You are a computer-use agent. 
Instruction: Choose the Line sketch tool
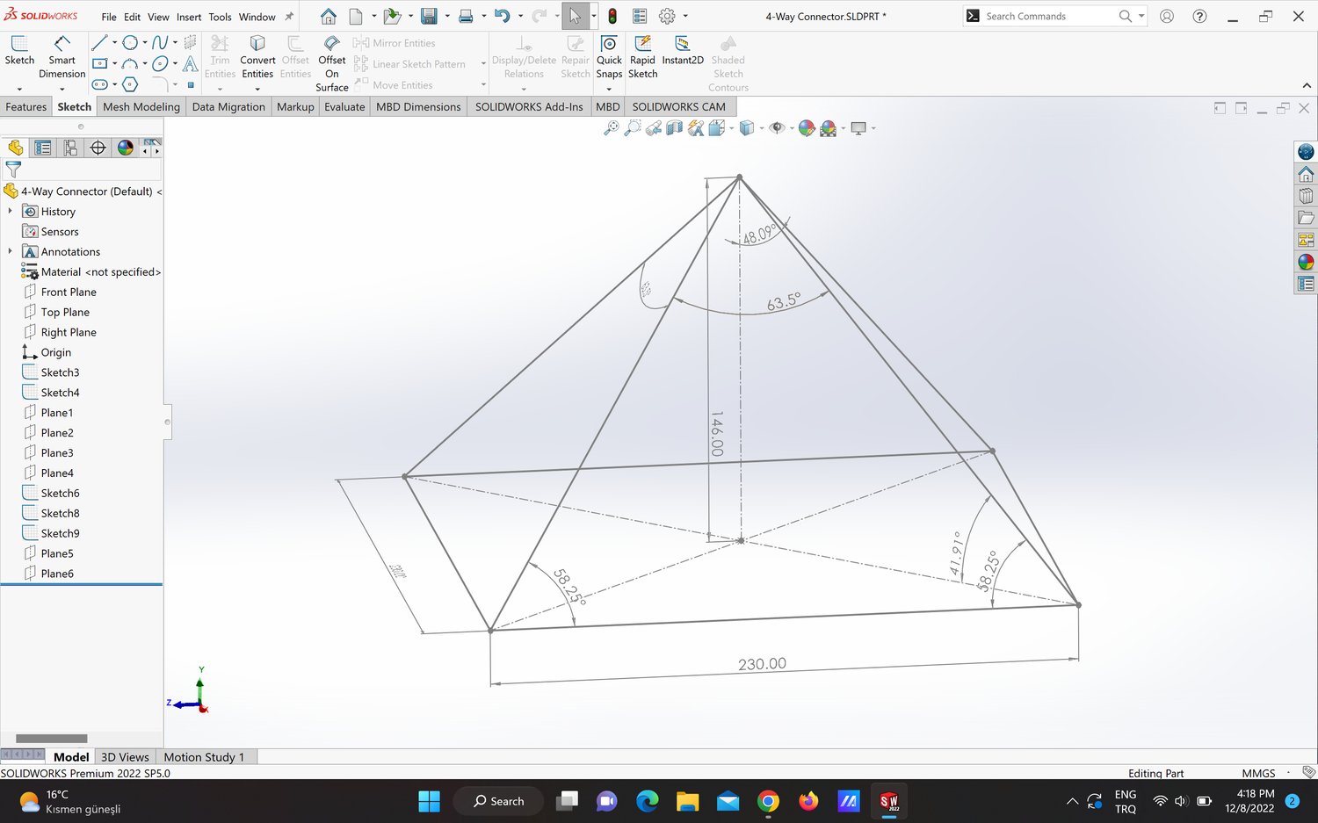[x=99, y=42]
